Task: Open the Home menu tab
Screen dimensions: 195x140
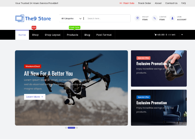Action: (x=22, y=35)
